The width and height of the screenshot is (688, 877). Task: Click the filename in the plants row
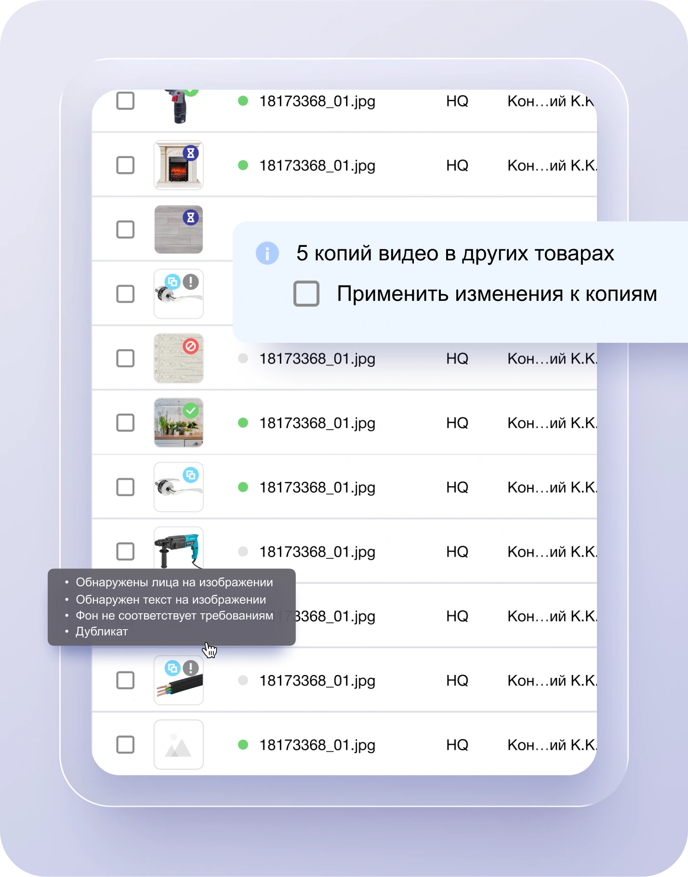click(x=317, y=423)
